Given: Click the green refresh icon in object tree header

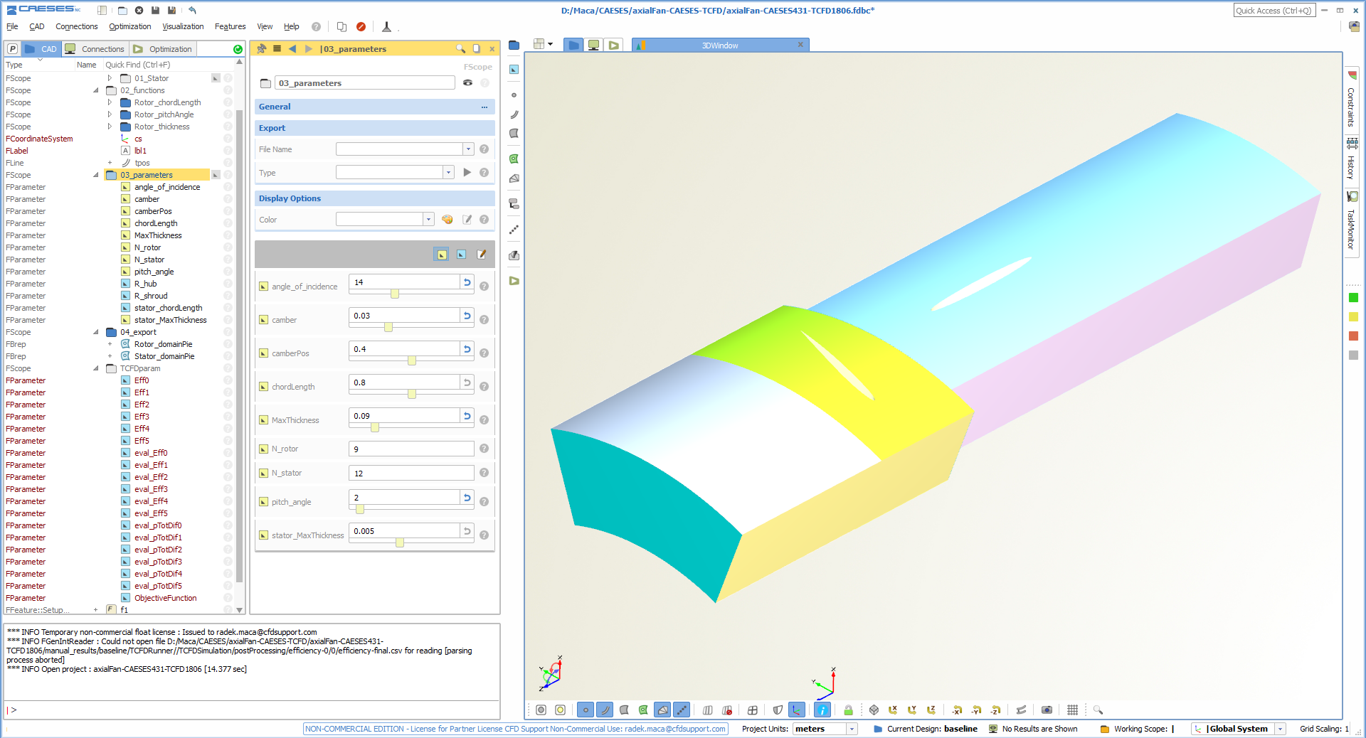Looking at the screenshot, I should point(238,49).
